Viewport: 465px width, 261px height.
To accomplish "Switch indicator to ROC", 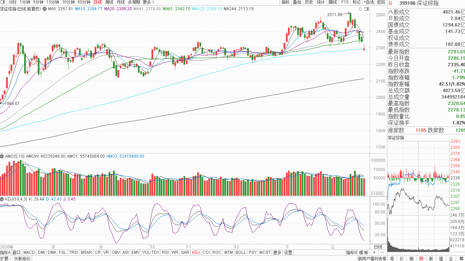I will [217, 253].
